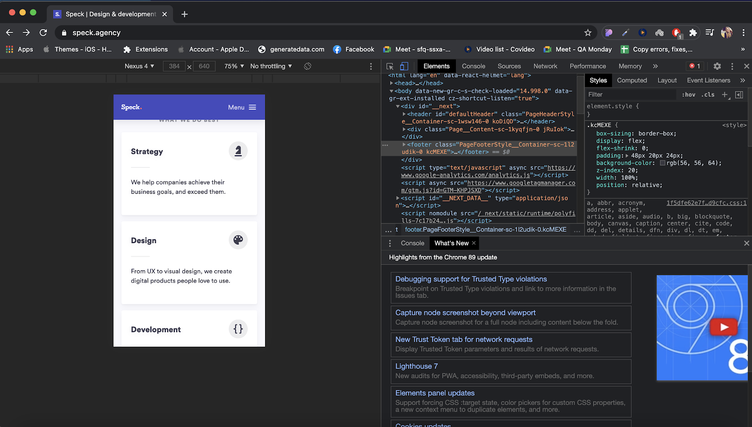Image resolution: width=752 pixels, height=427 pixels.
Task: Collapse the body element node
Action: [392, 91]
